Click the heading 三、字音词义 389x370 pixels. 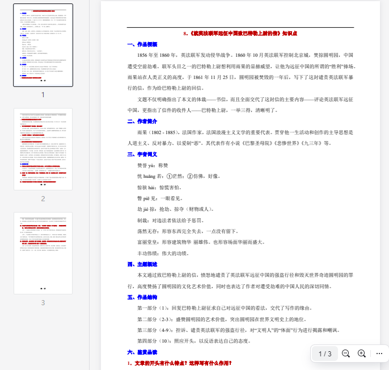tap(142, 154)
